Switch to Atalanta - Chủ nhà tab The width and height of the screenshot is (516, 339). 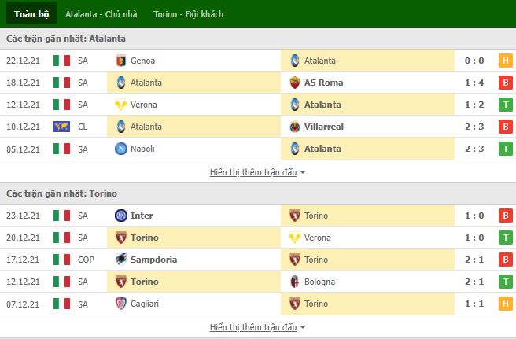coord(101,14)
